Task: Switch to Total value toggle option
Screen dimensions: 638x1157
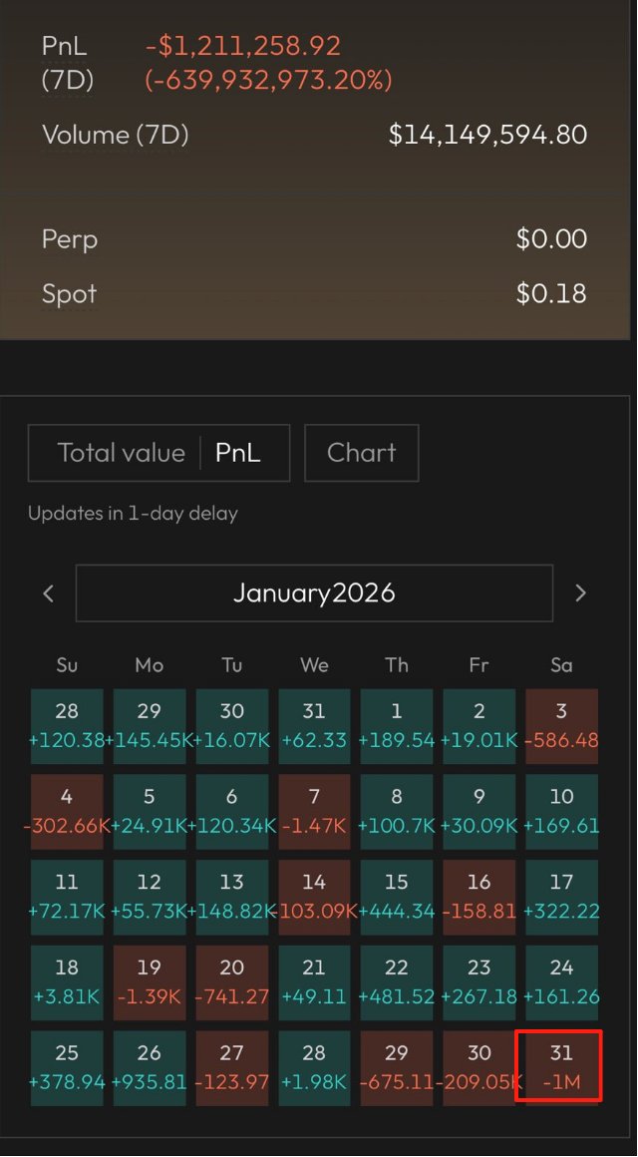Action: (121, 453)
